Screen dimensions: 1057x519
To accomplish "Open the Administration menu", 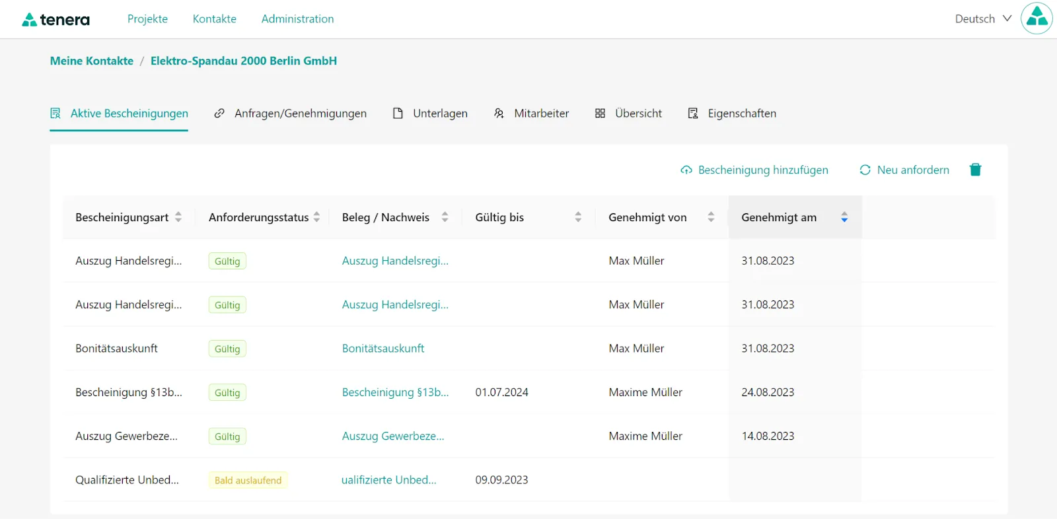I will pos(297,19).
